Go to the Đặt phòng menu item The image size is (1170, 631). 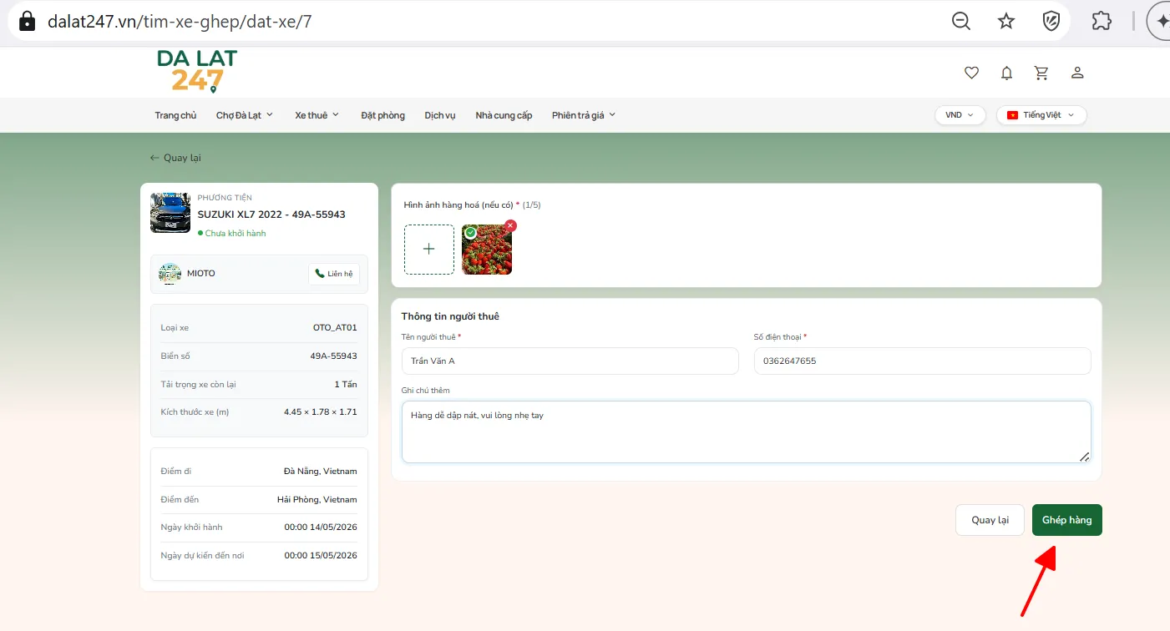point(382,115)
